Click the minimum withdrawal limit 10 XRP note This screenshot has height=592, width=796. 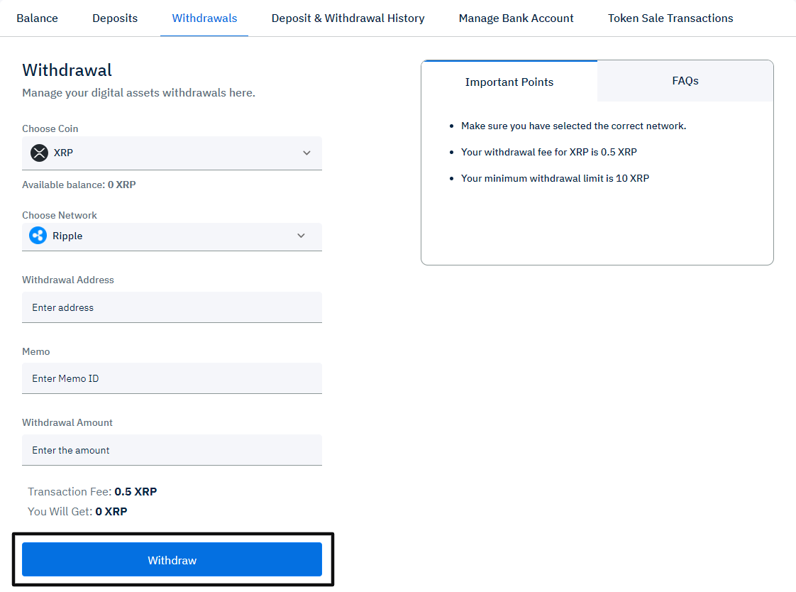pyautogui.click(x=555, y=178)
